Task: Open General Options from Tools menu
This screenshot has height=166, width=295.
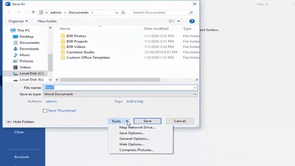Action: (x=135, y=139)
